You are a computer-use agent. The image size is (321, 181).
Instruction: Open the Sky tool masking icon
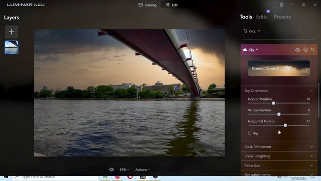[305, 50]
